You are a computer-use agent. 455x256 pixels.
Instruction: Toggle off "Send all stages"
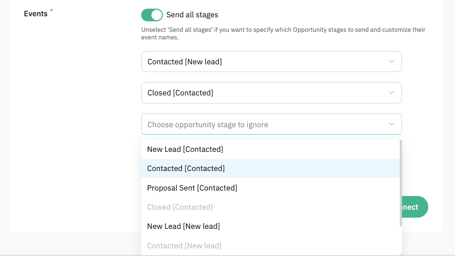(152, 15)
